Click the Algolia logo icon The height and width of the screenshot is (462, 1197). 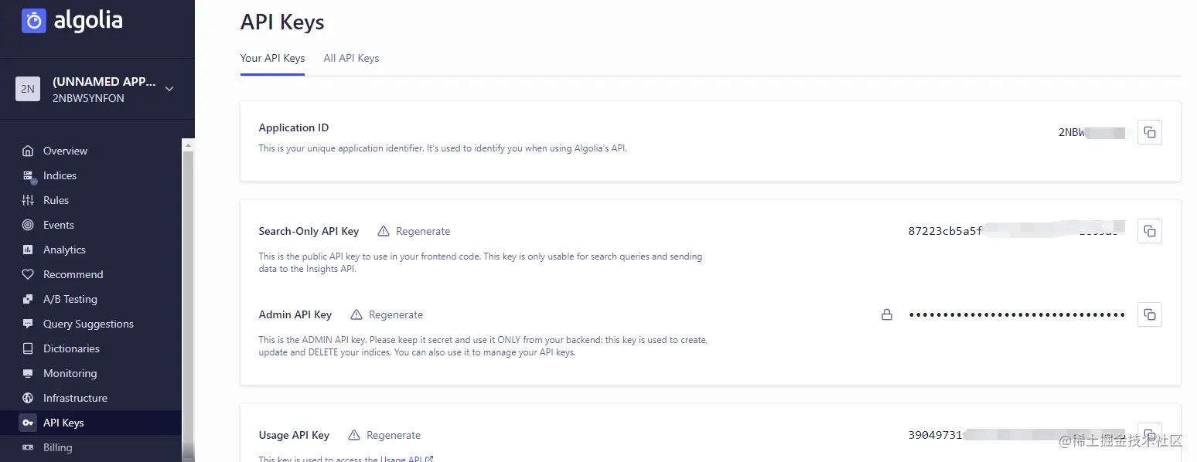coord(34,21)
